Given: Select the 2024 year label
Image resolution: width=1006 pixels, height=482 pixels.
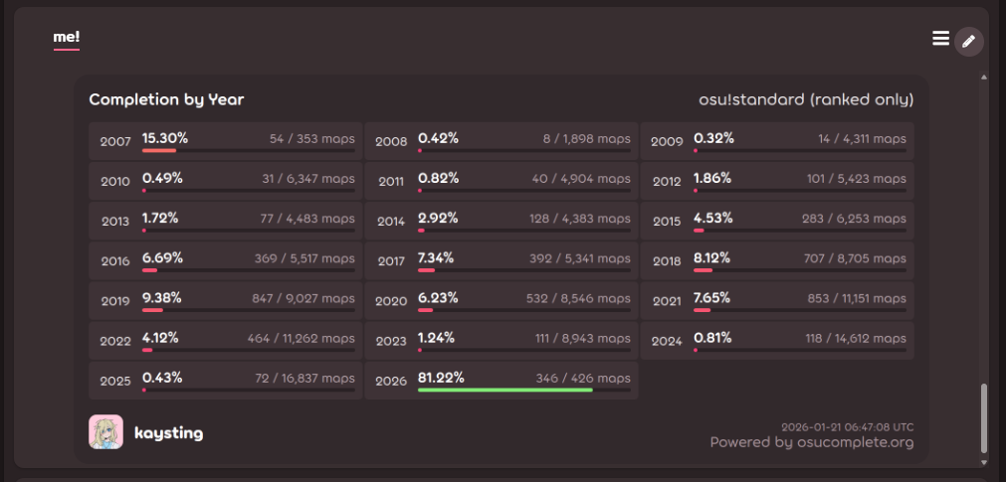Looking at the screenshot, I should pos(667,341).
